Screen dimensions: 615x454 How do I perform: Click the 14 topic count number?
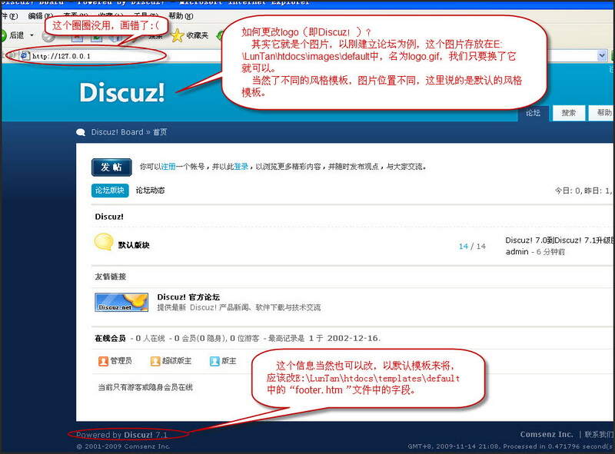click(464, 247)
